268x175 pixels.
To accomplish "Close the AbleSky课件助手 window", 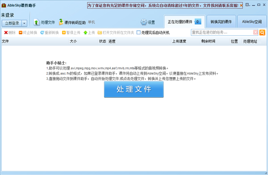I will 264,5.
